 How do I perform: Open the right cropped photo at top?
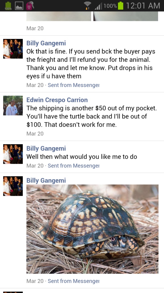[x=126, y=16]
